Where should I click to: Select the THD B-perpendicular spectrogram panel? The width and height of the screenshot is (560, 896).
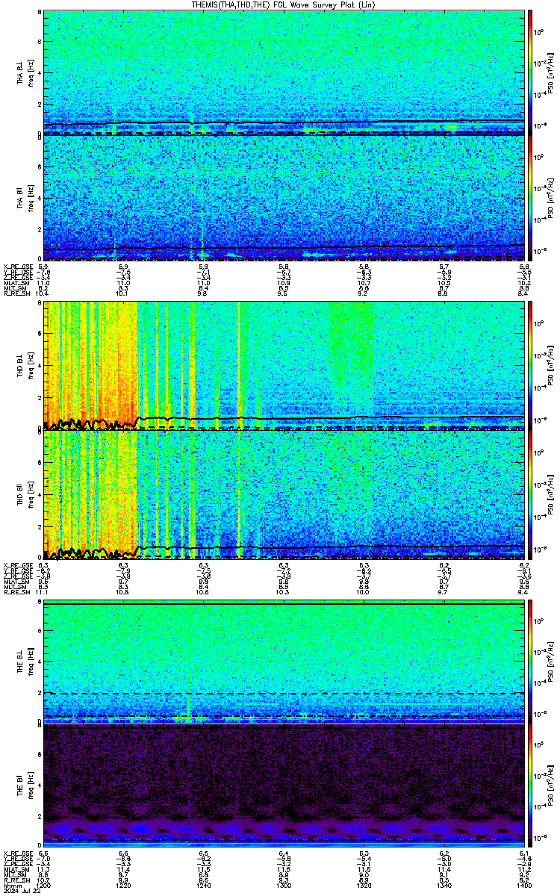(284, 366)
